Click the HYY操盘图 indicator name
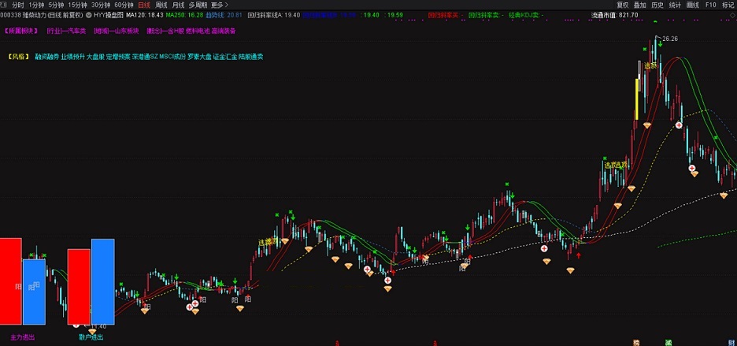The height and width of the screenshot is (346, 737). tap(109, 15)
